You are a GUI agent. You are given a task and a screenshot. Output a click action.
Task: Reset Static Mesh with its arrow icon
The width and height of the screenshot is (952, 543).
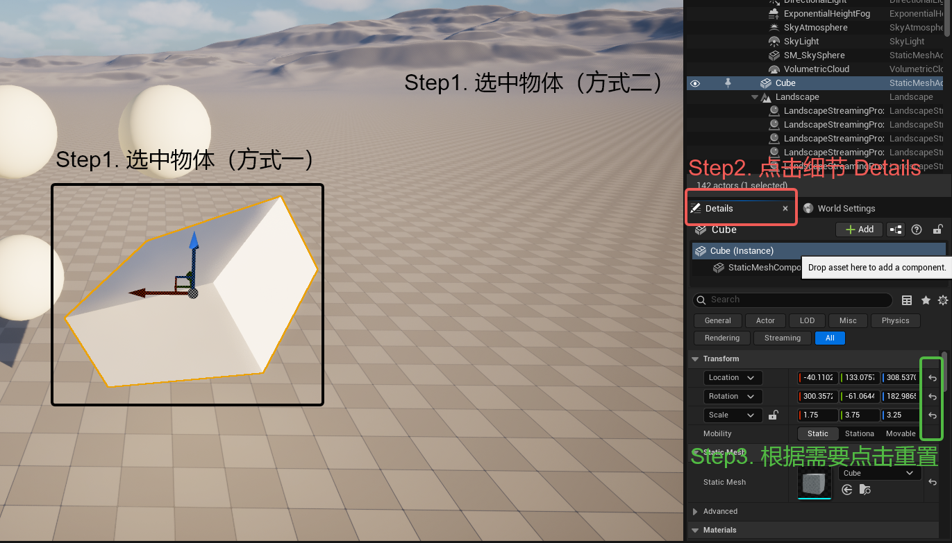coord(933,483)
